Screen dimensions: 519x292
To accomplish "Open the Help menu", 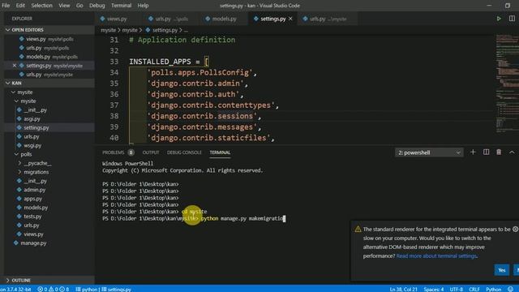I will coord(143,6).
